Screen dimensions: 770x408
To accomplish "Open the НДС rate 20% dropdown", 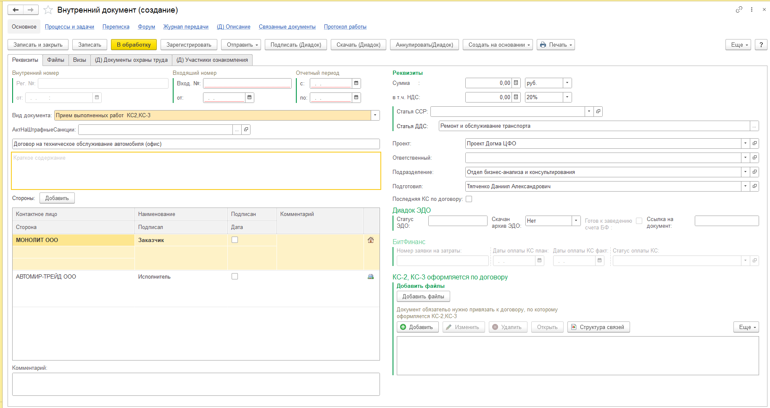I will [x=567, y=97].
